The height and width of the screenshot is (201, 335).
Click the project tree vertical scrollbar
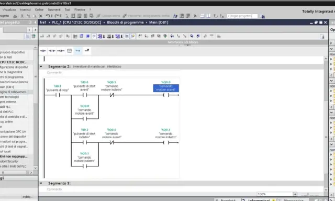click(35, 108)
